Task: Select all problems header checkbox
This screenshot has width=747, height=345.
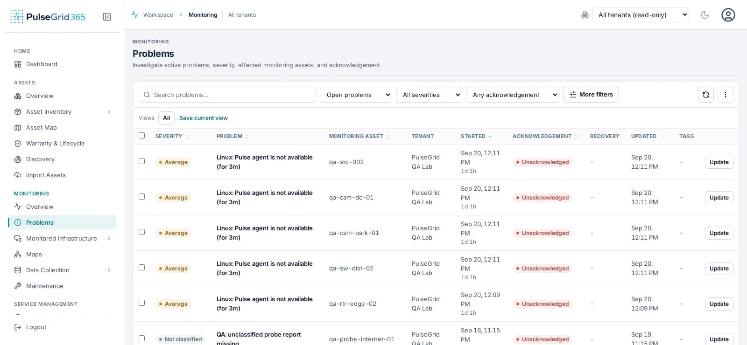Action: click(142, 136)
